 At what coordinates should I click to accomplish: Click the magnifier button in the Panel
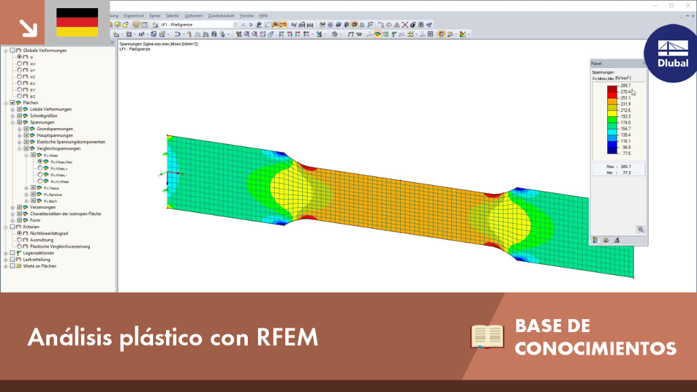click(x=641, y=229)
